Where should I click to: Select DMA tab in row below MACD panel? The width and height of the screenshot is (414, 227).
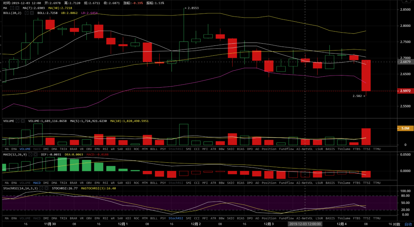pyautogui.click(x=55, y=183)
